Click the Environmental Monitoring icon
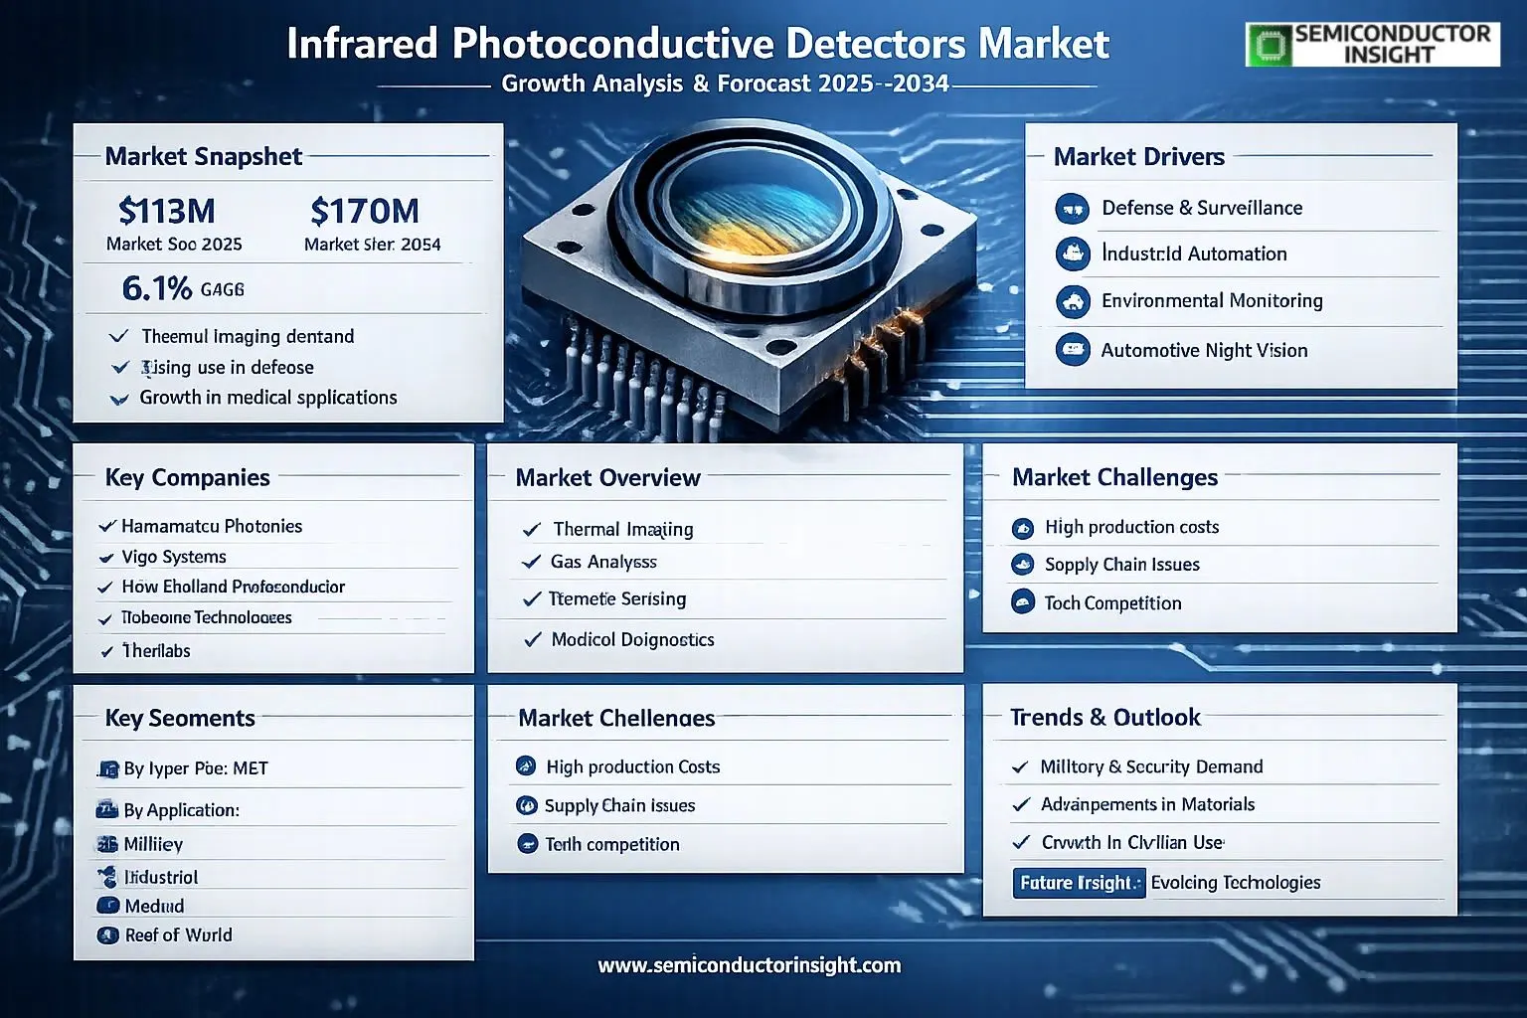Screen dimensions: 1527x1018 [x=1073, y=301]
